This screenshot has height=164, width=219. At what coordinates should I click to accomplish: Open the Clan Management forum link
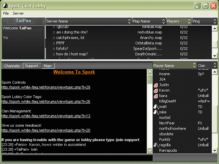point(46,116)
